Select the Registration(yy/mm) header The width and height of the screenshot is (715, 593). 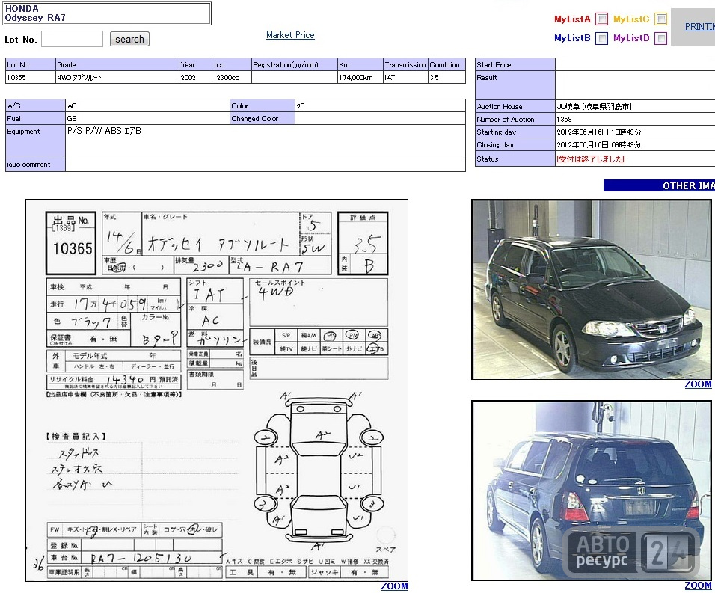tap(294, 65)
